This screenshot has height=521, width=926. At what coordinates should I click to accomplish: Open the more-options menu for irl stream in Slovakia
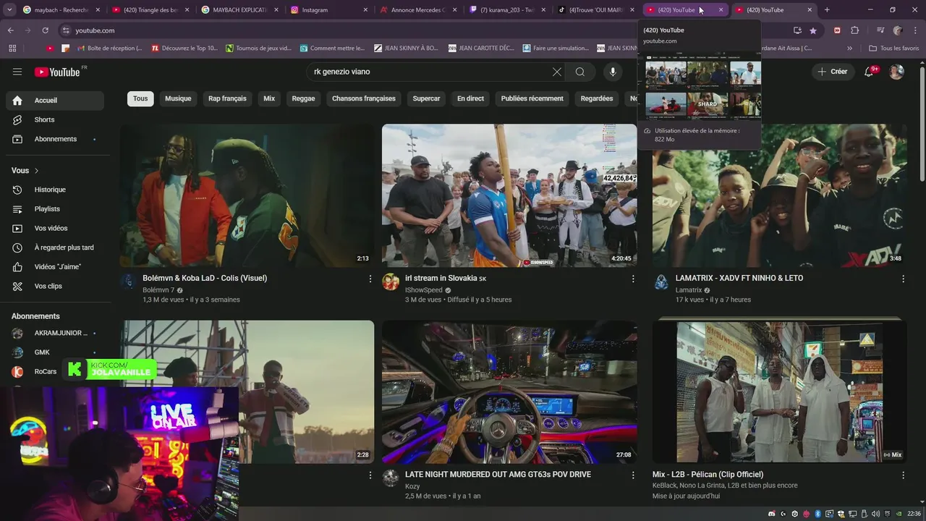[x=633, y=279]
